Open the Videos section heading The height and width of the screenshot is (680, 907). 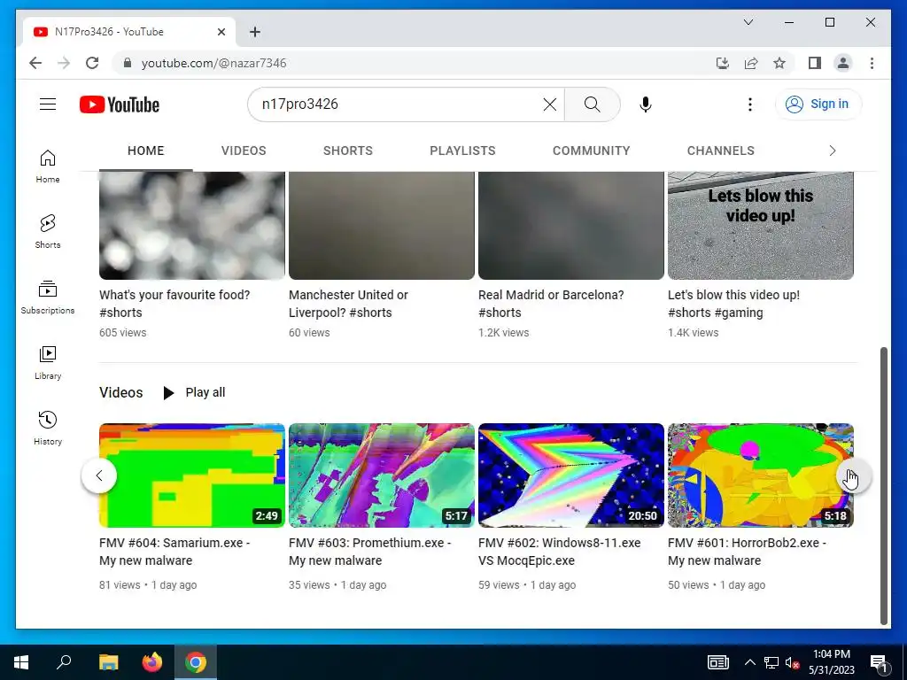click(x=120, y=392)
